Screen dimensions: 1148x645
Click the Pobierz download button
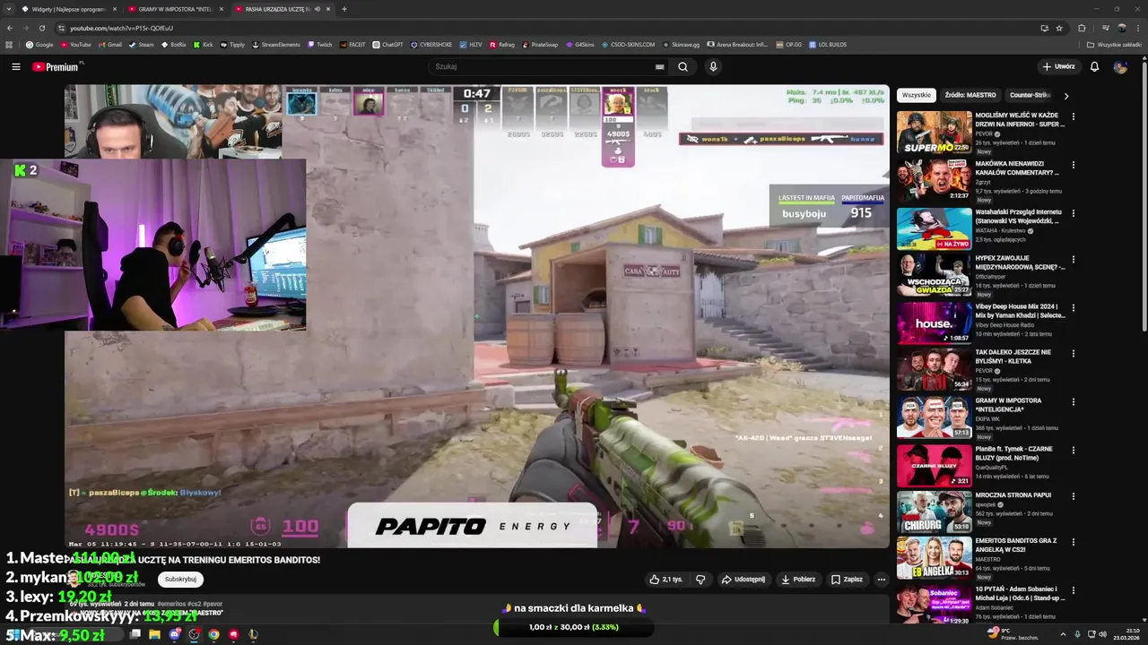798,580
